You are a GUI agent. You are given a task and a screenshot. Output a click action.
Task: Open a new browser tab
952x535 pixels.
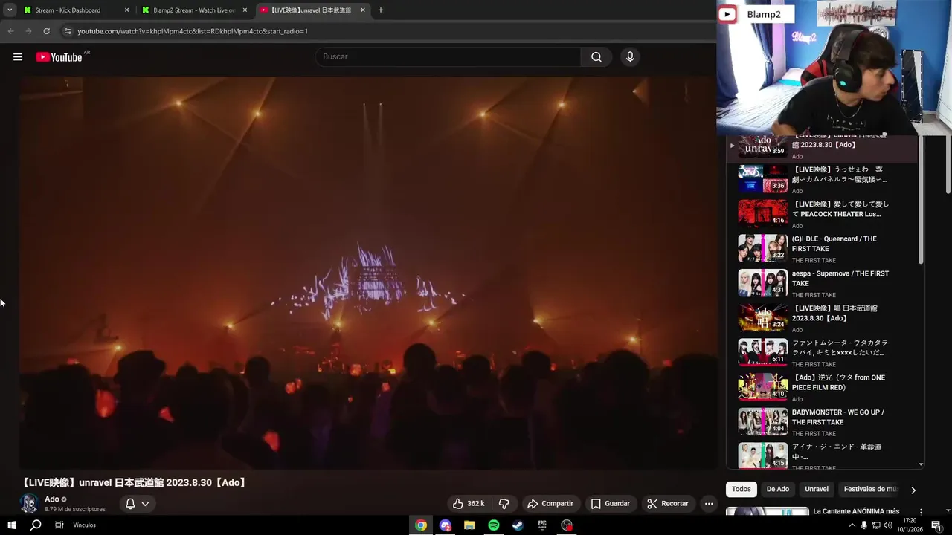381,10
